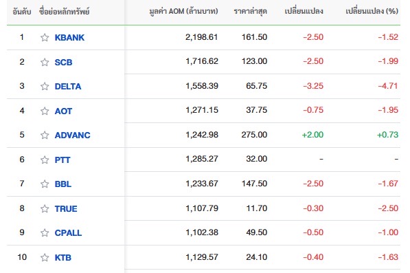Go to the ADVANC quote page
Viewport: 410px width, 273px height.
pyautogui.click(x=72, y=135)
